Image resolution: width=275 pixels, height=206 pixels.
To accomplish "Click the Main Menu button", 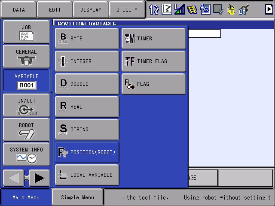I will click(x=26, y=197).
